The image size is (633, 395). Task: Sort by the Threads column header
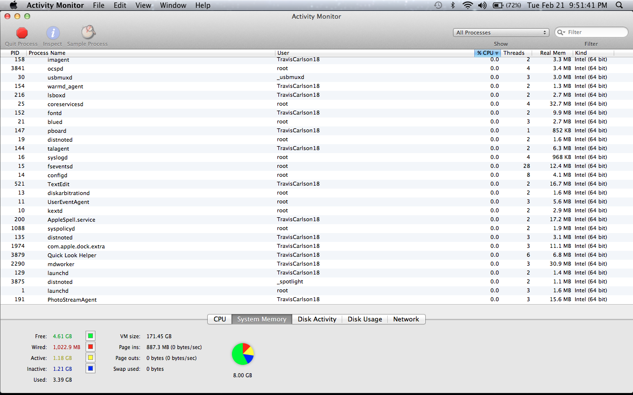[x=516, y=53]
